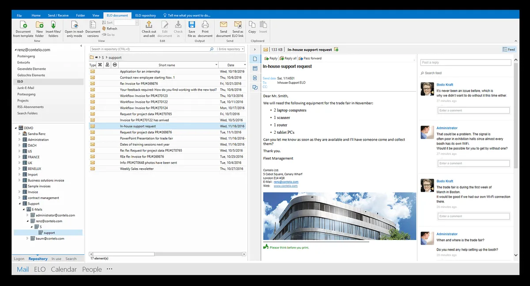This screenshot has width=530, height=286.
Task: Click Save file as icon
Action: point(192,25)
